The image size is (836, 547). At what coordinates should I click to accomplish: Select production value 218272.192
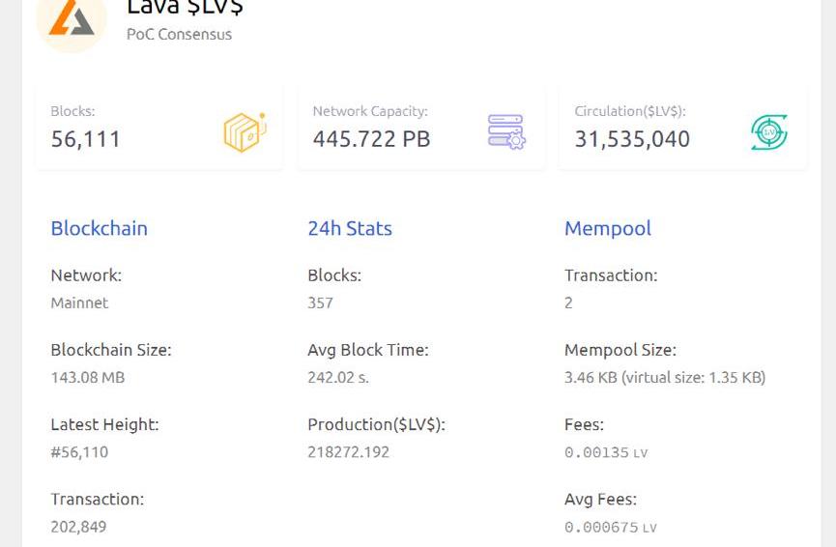tap(349, 452)
